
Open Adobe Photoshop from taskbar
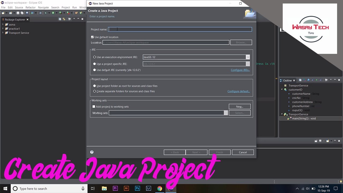[x=137, y=188]
